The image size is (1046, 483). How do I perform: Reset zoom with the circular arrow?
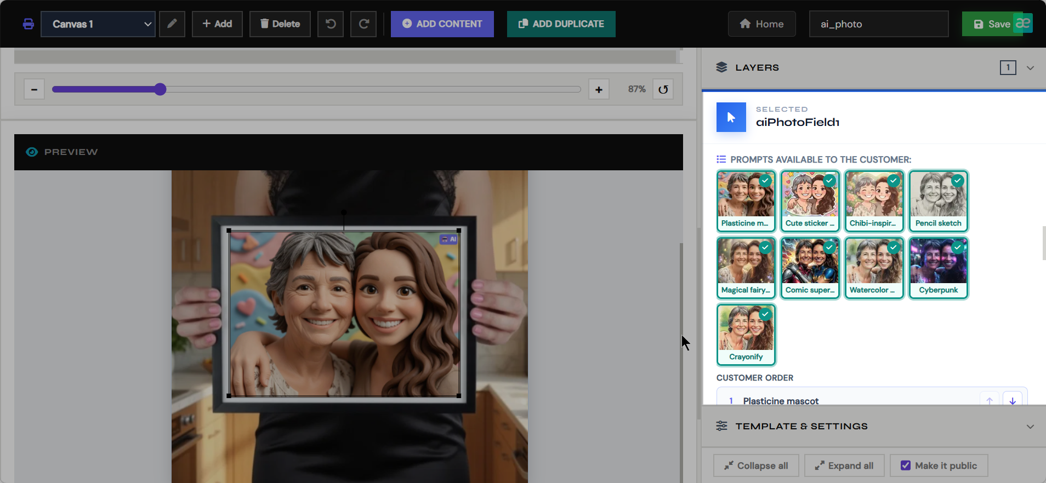[663, 89]
